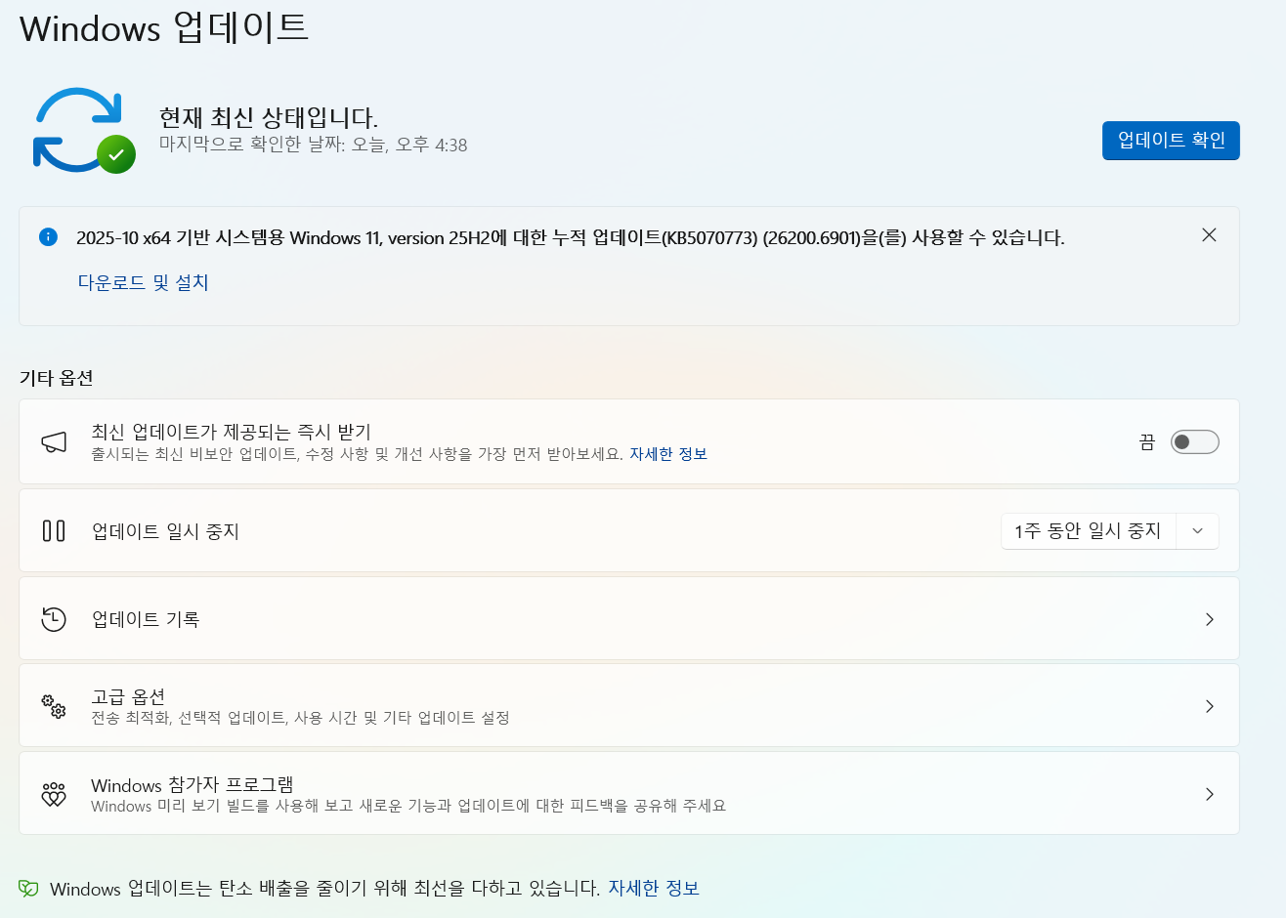The width and height of the screenshot is (1286, 918).
Task: Click the 다운로드 및 설치 link
Action: tap(144, 282)
